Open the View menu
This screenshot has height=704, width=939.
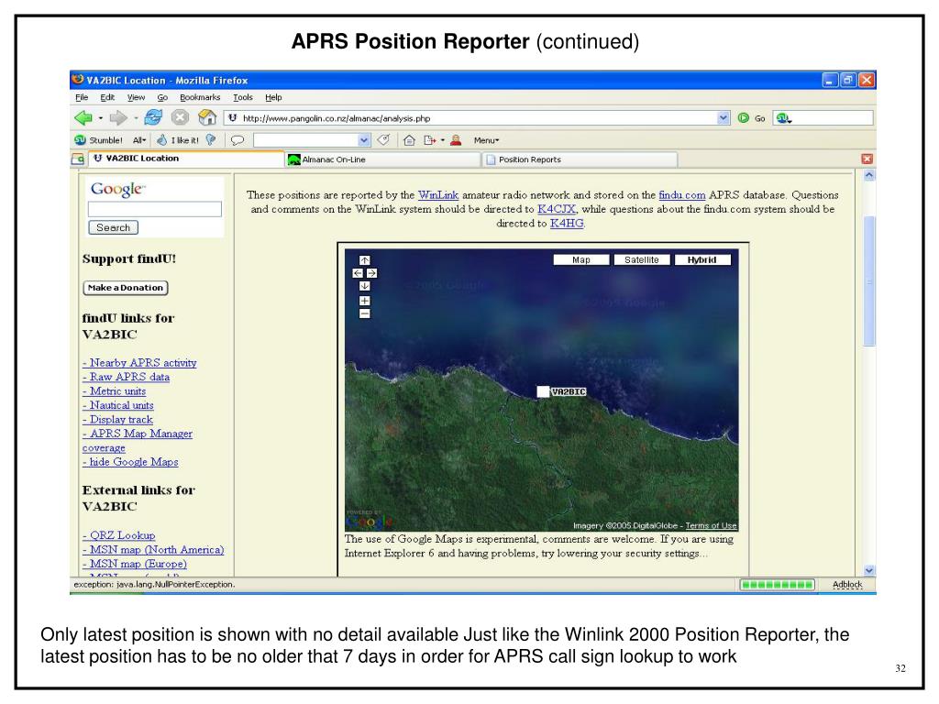pos(136,97)
